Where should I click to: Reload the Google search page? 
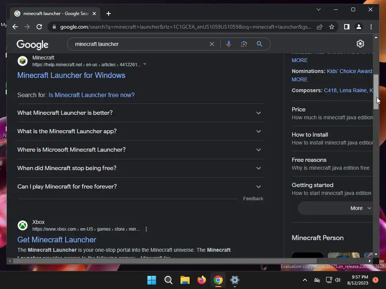point(39,27)
